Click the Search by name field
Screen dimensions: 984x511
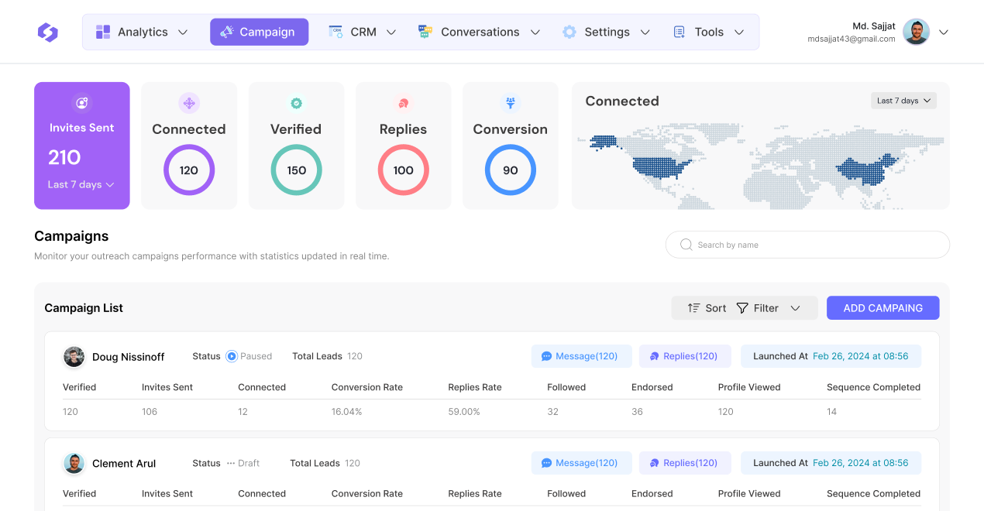[x=807, y=245]
